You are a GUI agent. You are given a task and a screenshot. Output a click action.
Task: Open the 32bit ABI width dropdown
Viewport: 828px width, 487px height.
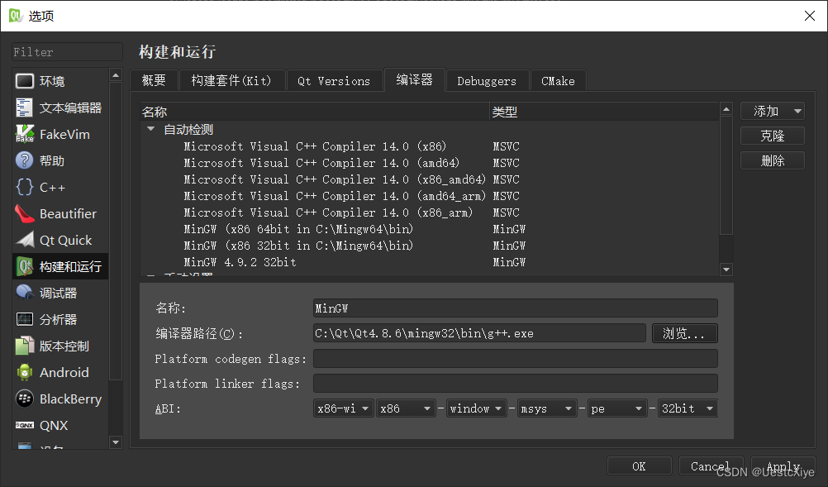[688, 408]
